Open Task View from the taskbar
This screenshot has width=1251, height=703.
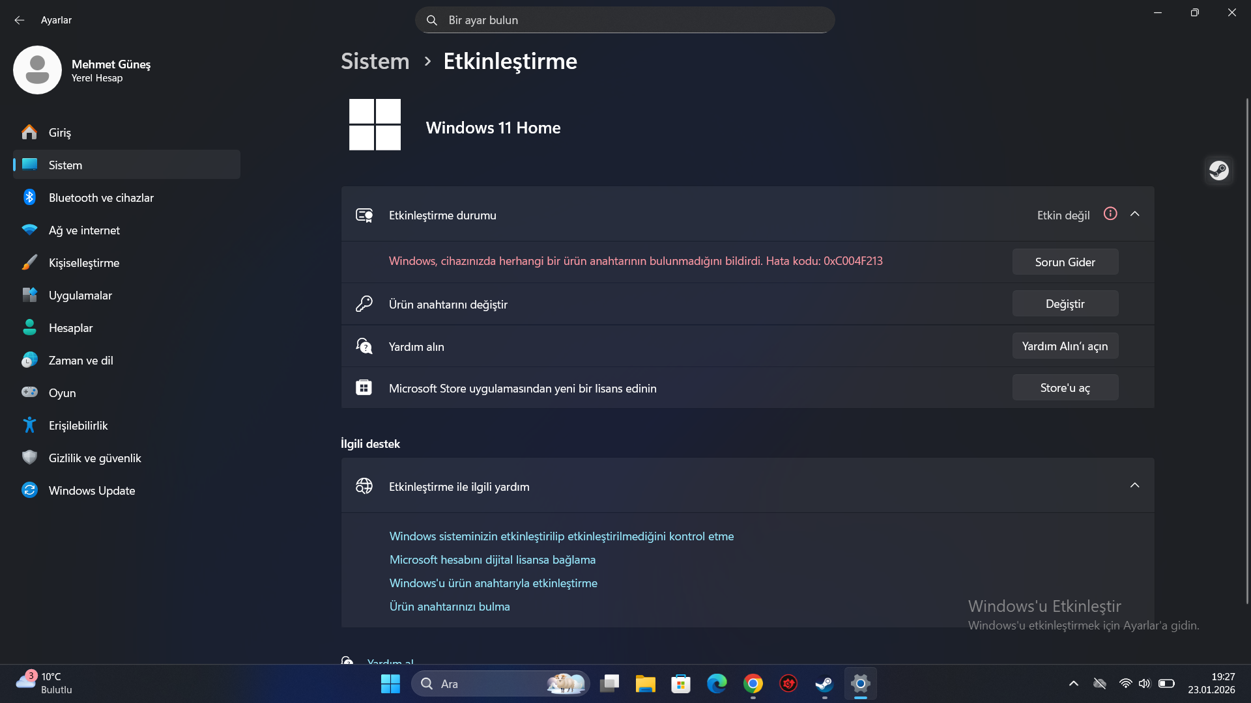click(609, 683)
